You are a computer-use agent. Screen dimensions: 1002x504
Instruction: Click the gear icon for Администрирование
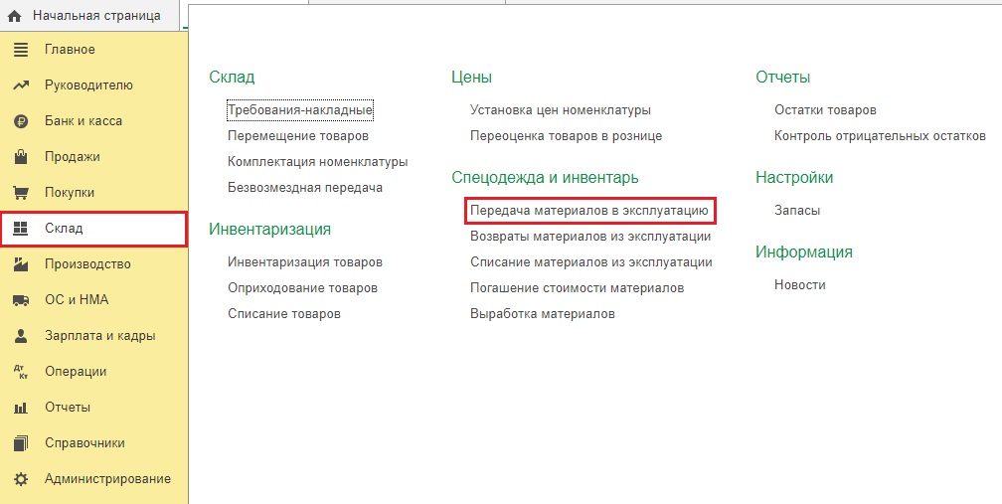[20, 479]
